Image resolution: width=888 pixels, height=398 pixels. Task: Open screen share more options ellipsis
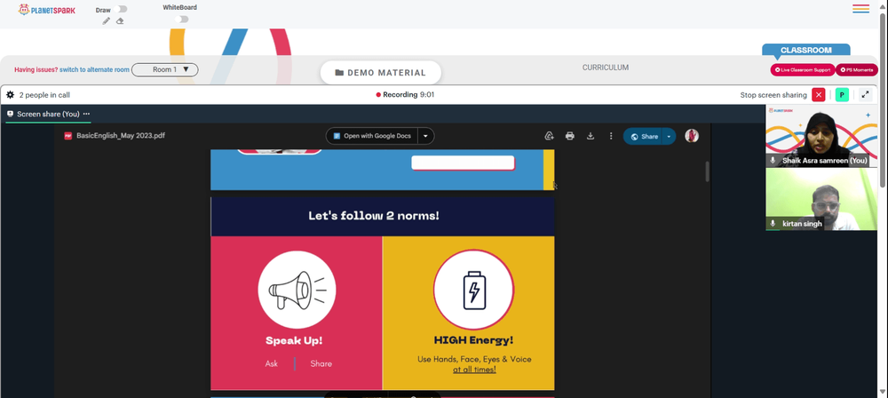coord(86,114)
